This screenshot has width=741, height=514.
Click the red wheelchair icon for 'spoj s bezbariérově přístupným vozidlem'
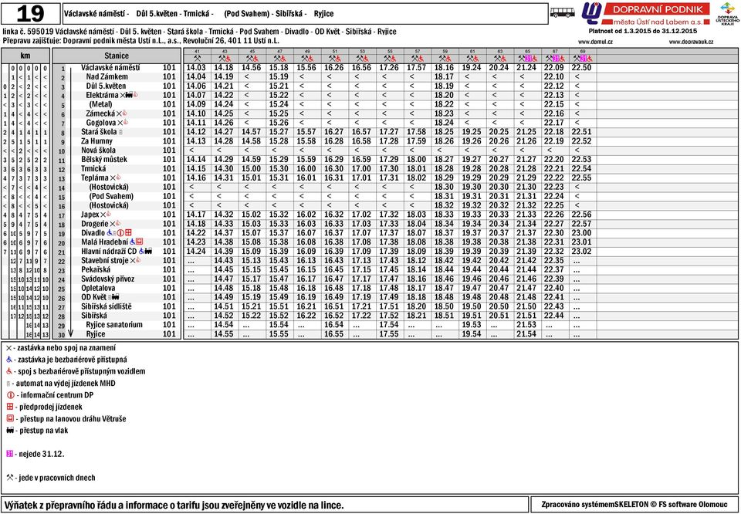9,371
